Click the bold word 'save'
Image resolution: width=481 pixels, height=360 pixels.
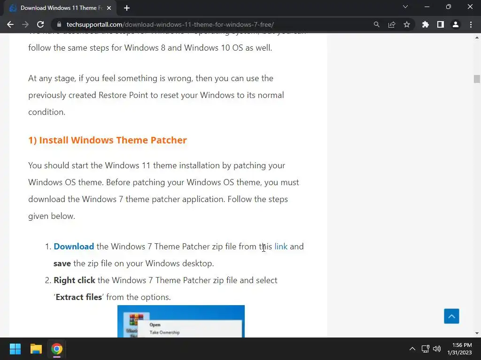tap(62, 263)
